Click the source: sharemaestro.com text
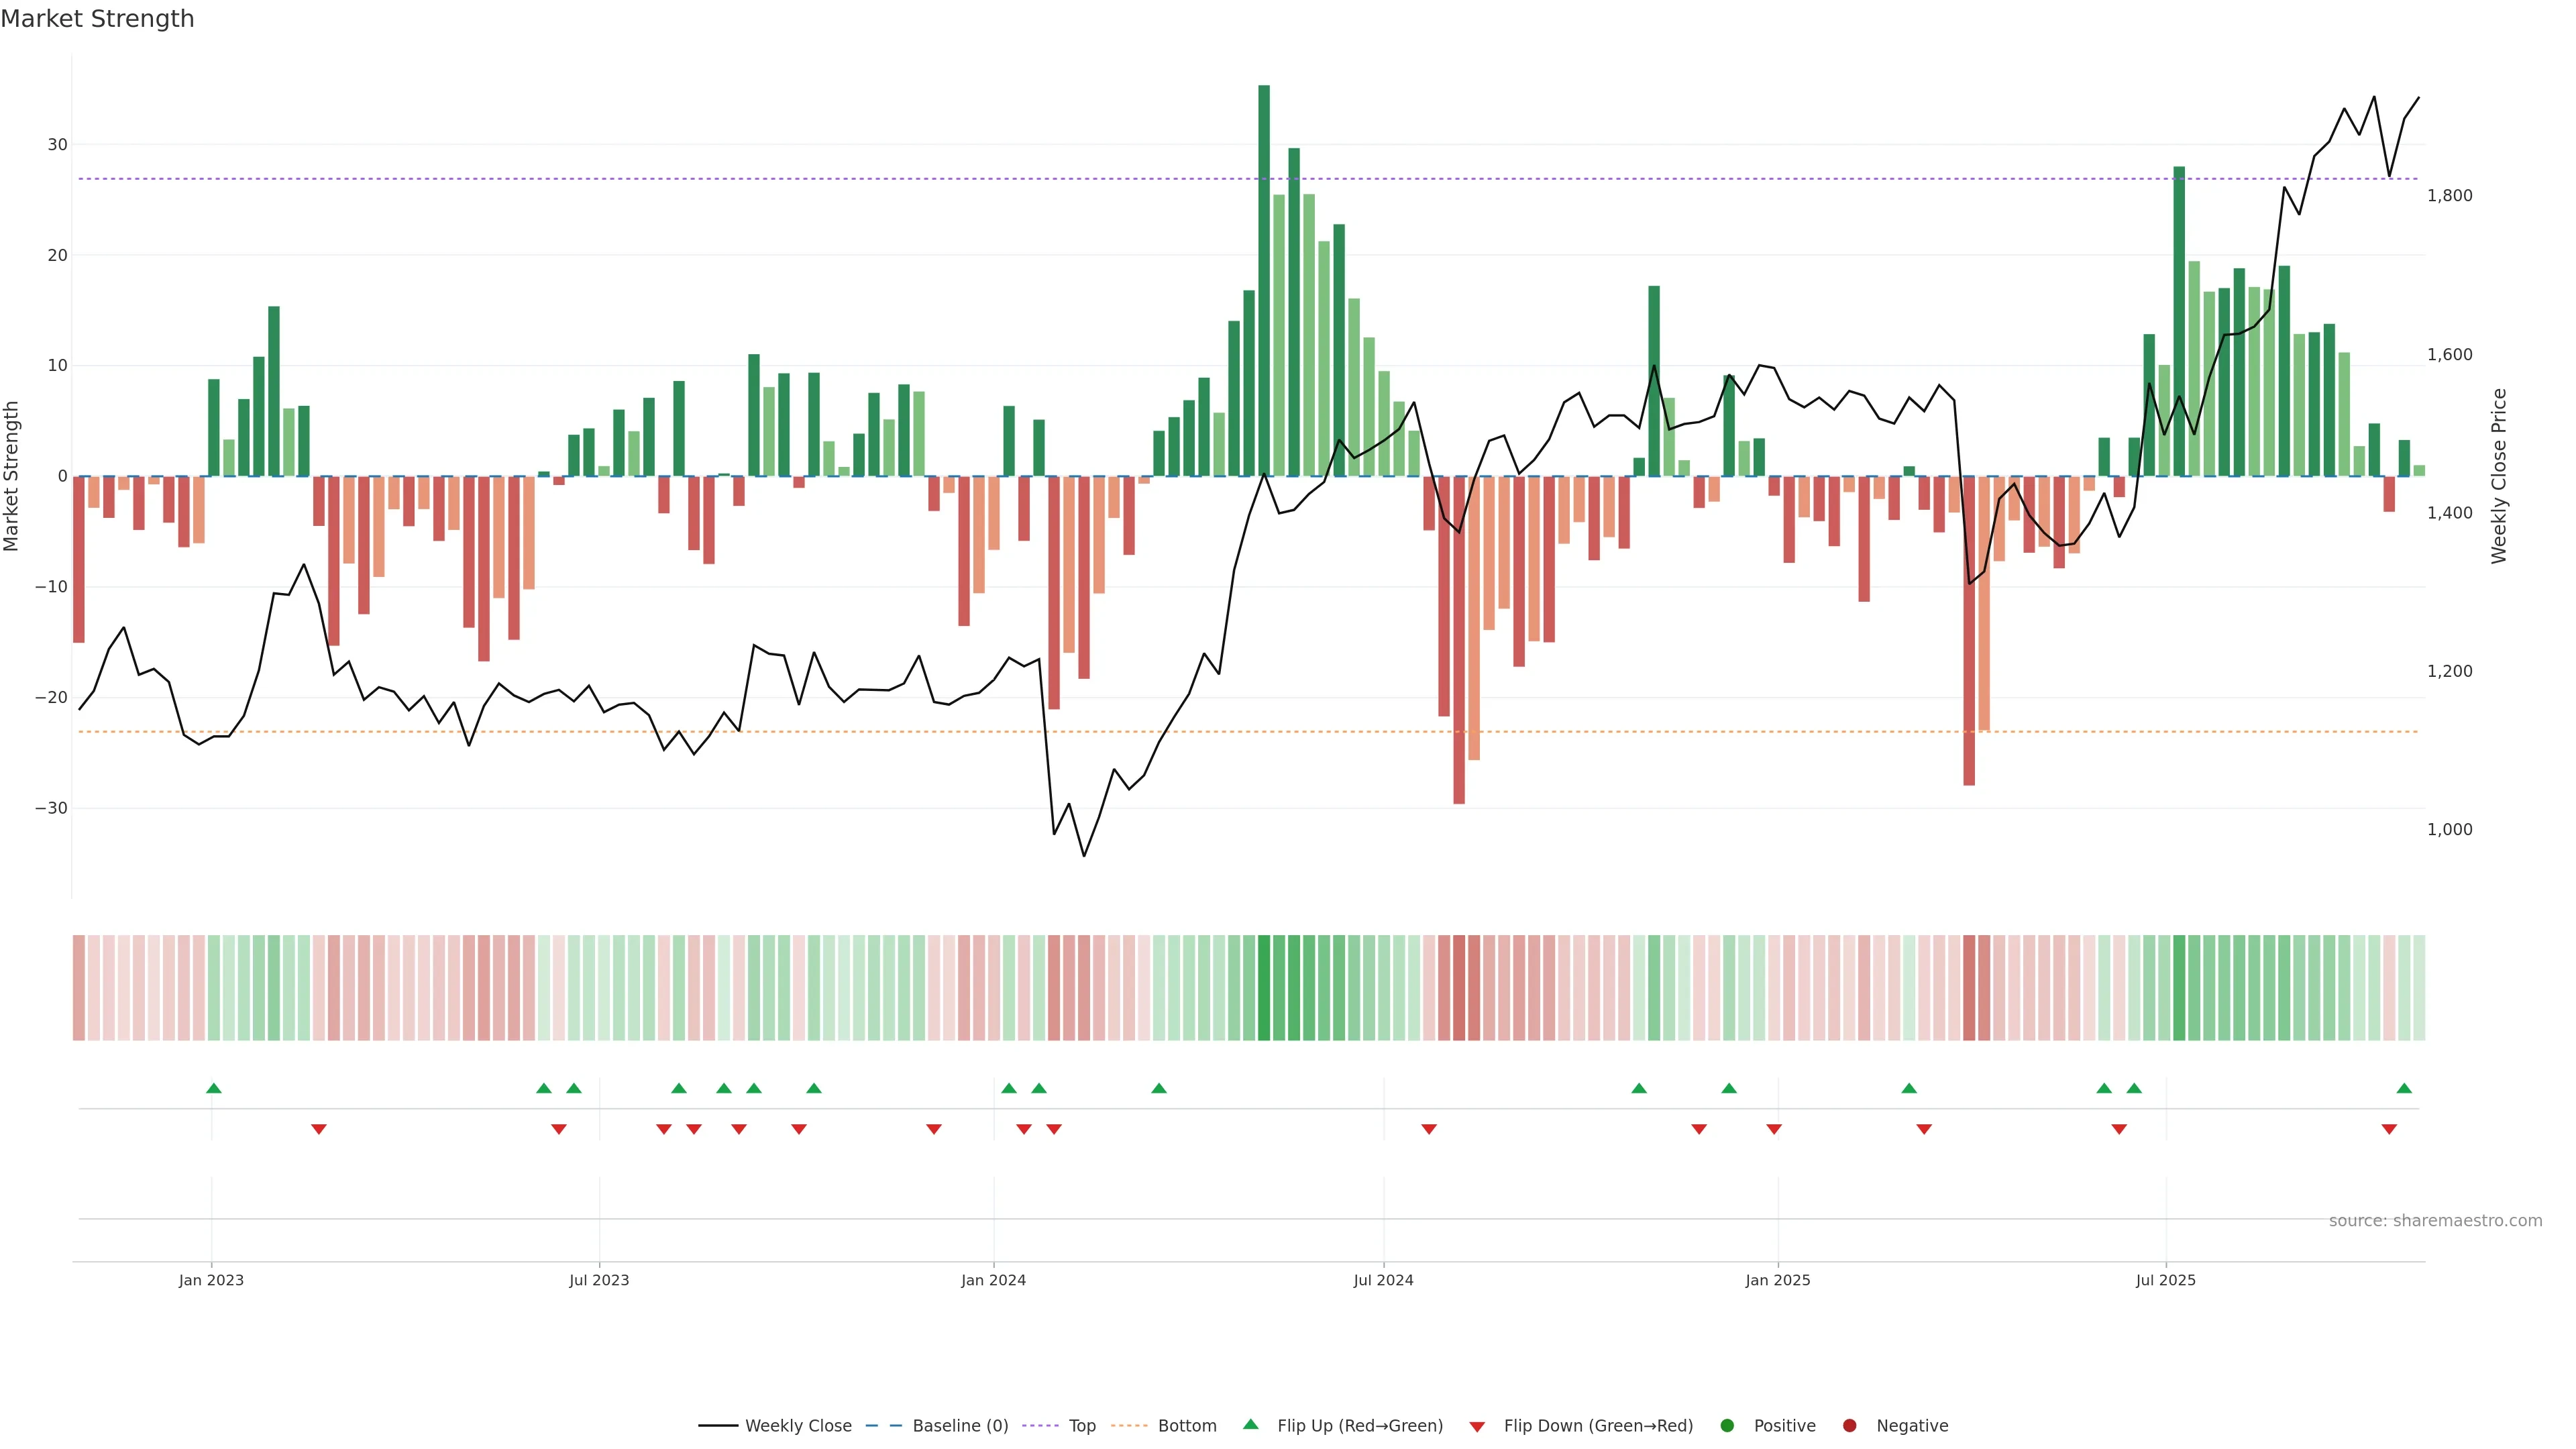2576x1449 pixels. [2435, 1220]
